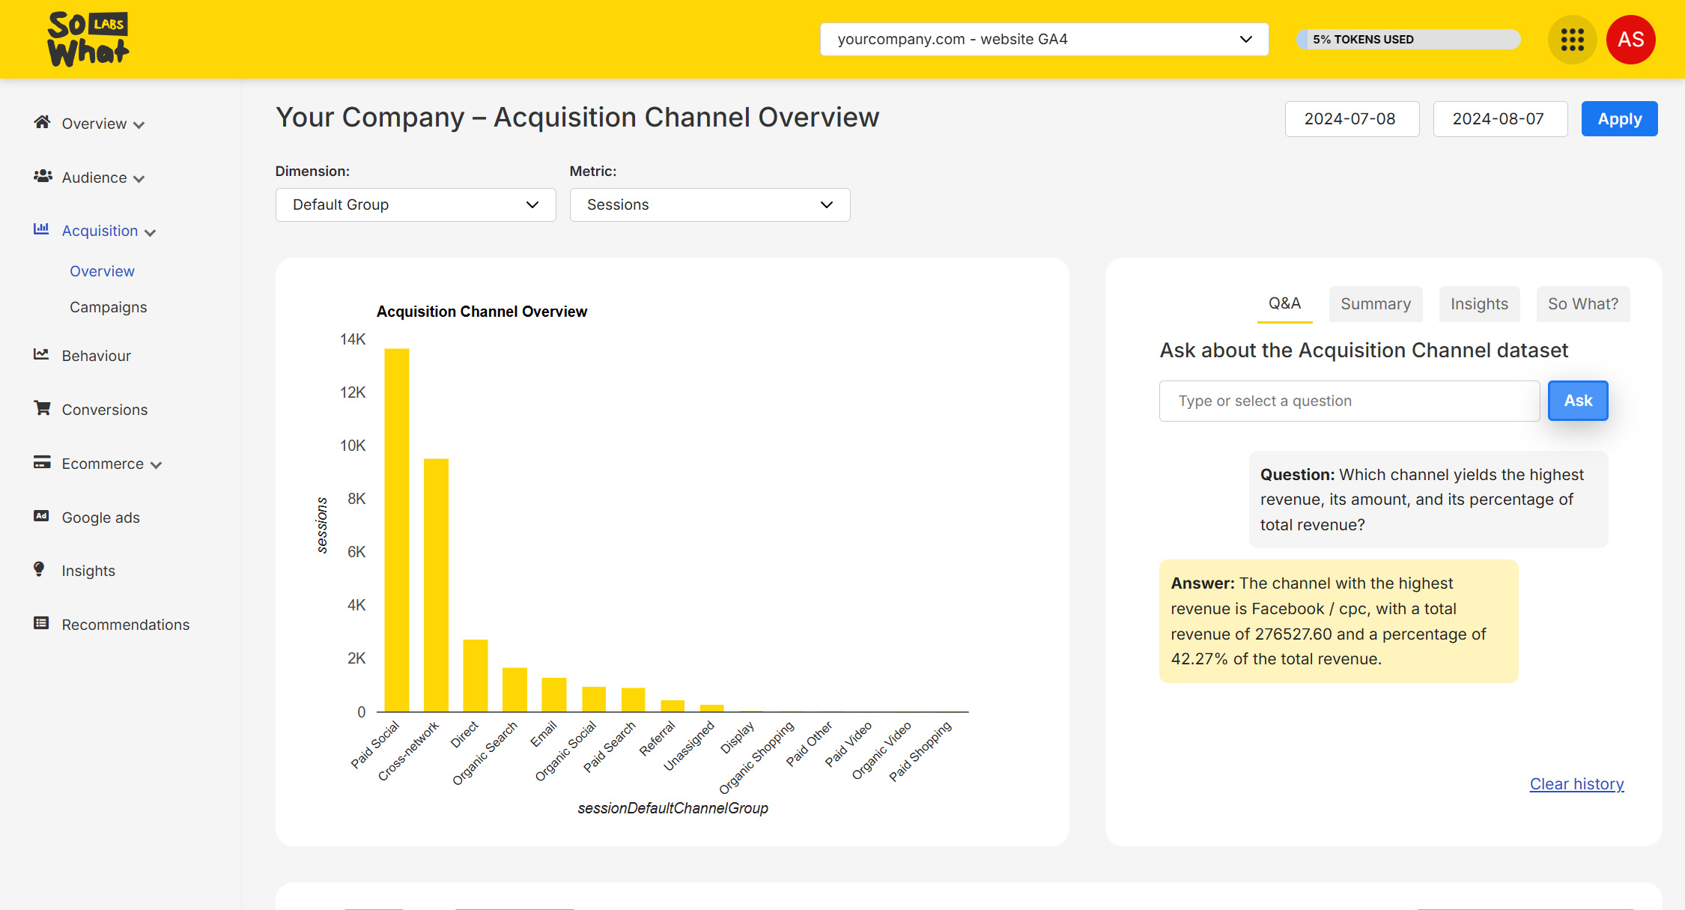Click the page heading Your Company – Acquisition Channel Overview
Image resolution: width=1685 pixels, height=910 pixels.
[577, 118]
